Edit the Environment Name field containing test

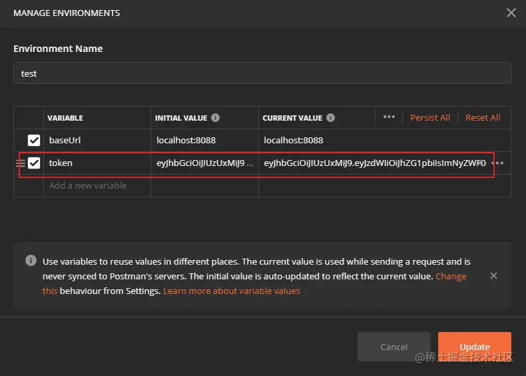click(x=262, y=73)
